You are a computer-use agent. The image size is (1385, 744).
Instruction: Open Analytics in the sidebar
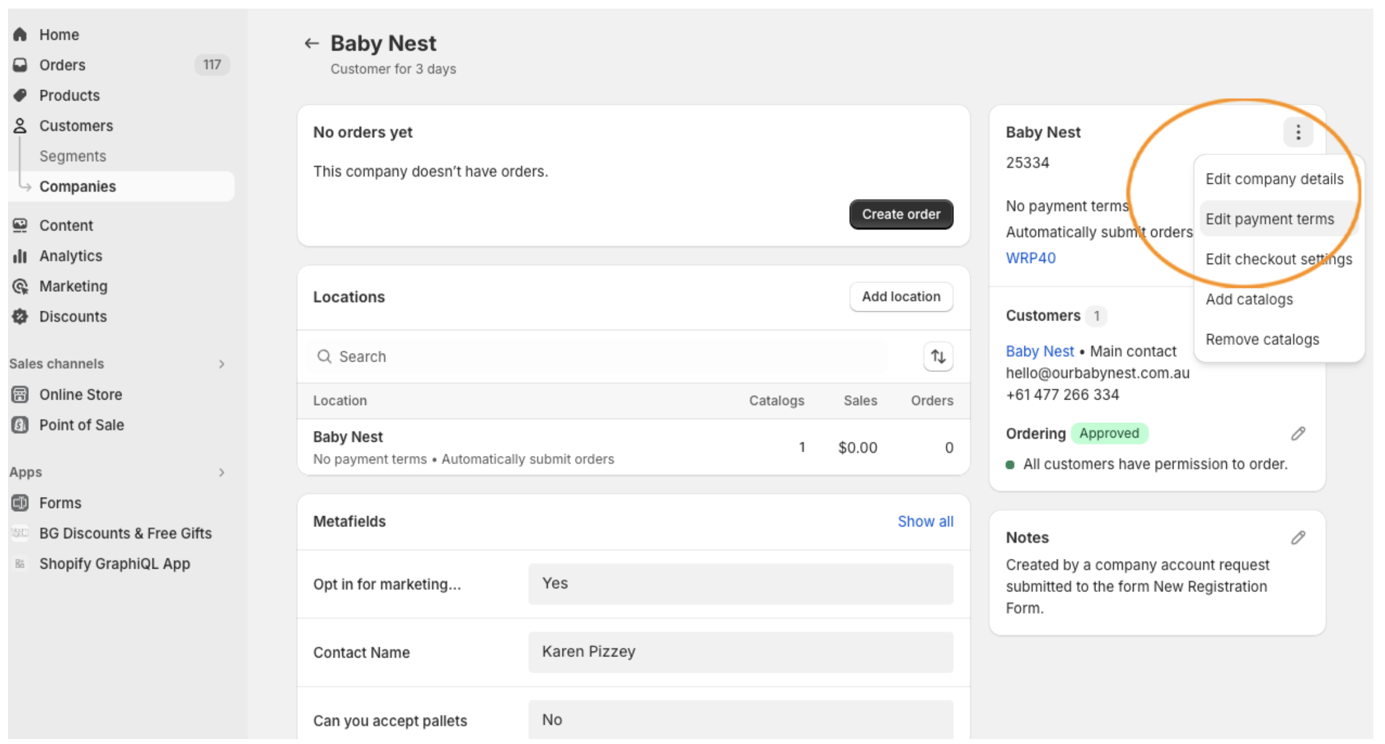(x=71, y=256)
